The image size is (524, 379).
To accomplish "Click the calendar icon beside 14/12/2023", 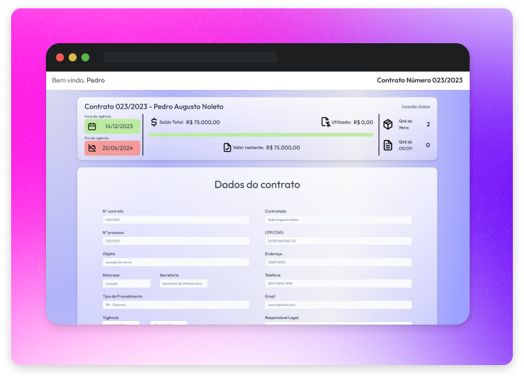I will [93, 126].
